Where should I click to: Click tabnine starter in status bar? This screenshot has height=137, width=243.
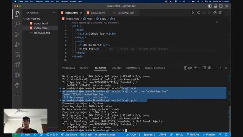click(x=105, y=134)
